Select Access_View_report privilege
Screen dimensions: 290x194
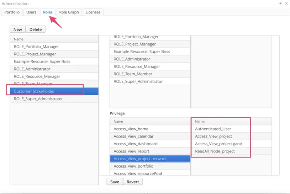pyautogui.click(x=150, y=151)
